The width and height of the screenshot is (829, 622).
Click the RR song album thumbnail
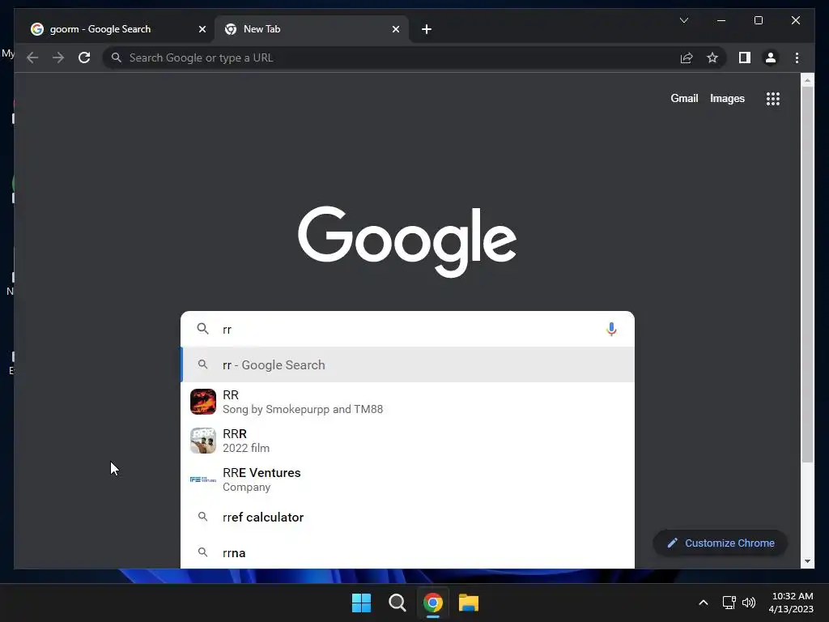[x=203, y=402]
